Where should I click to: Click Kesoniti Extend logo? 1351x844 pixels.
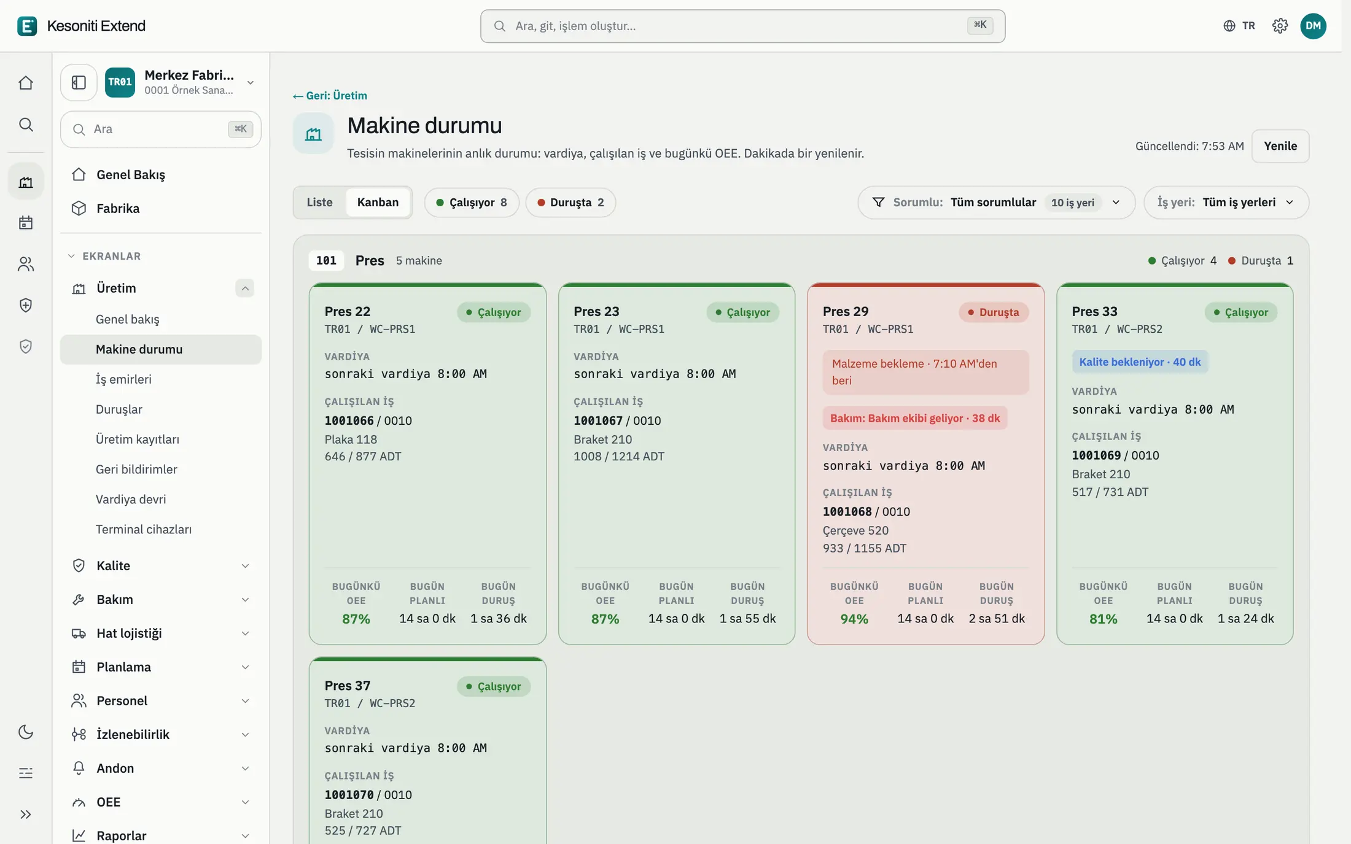(x=81, y=26)
